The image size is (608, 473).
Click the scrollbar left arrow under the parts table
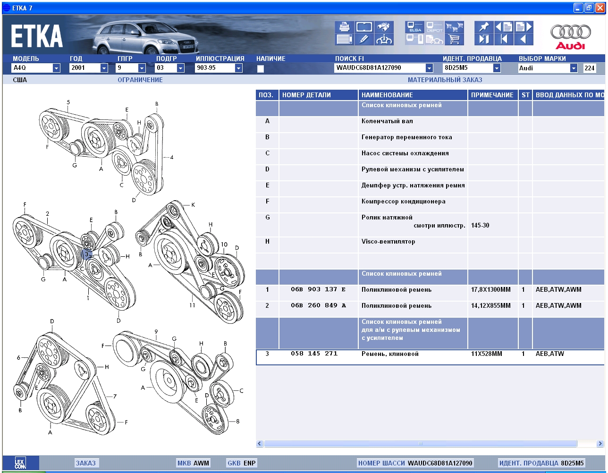(260, 444)
